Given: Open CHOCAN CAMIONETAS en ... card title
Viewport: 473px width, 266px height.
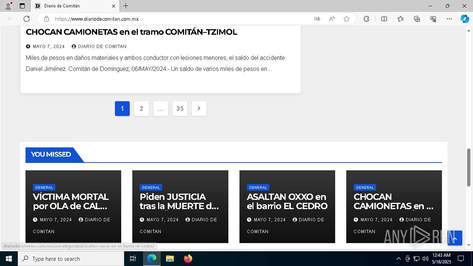Looking at the screenshot, I should click(394, 201).
